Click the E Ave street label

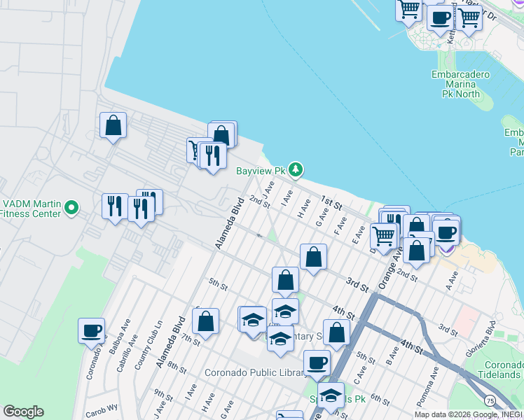[359, 235]
